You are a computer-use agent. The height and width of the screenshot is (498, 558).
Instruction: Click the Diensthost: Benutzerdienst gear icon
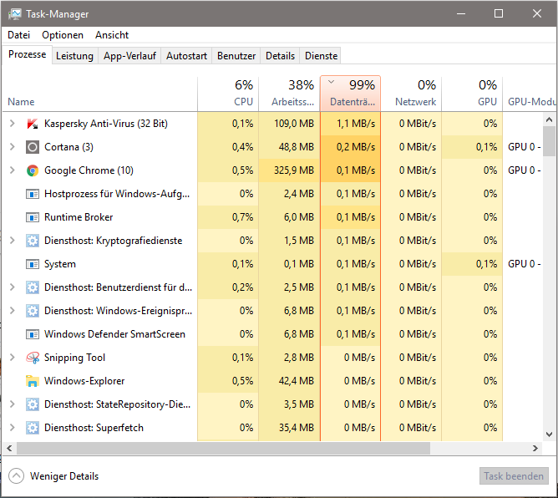click(33, 287)
